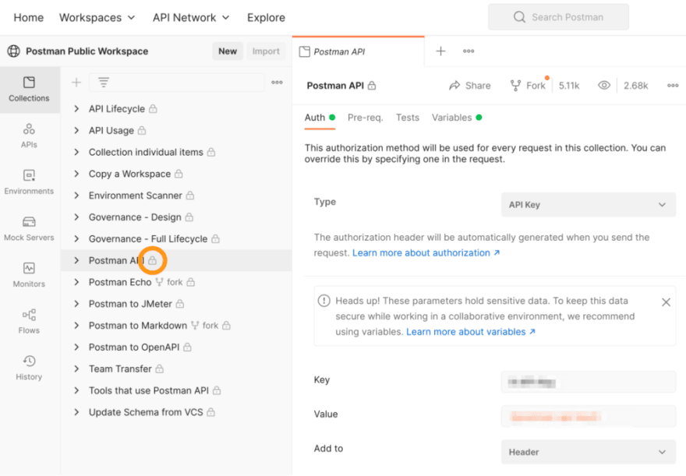Click the plus icon to create a collection
Viewport: 686px width, 476px height.
click(x=76, y=82)
